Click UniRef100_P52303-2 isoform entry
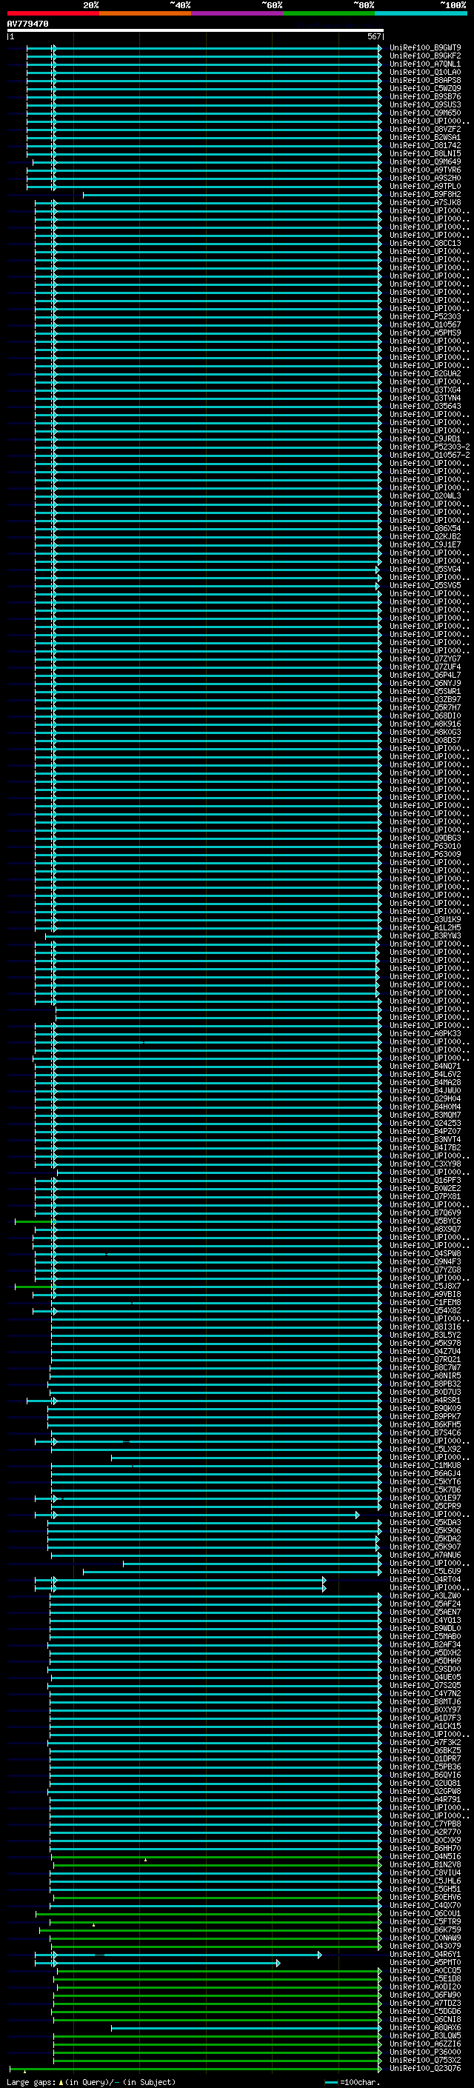 [x=430, y=447]
